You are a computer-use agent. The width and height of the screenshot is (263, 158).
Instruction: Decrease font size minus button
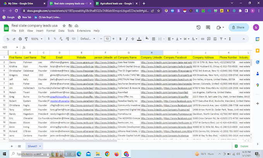(101, 39)
